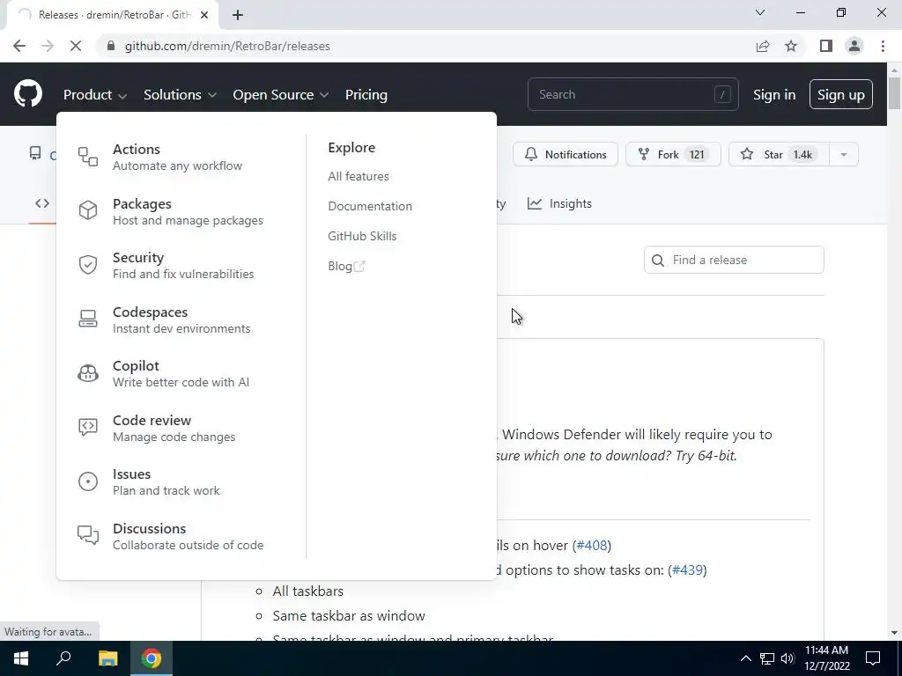
Task: Click the Code tab angle-brackets icon
Action: pos(42,203)
